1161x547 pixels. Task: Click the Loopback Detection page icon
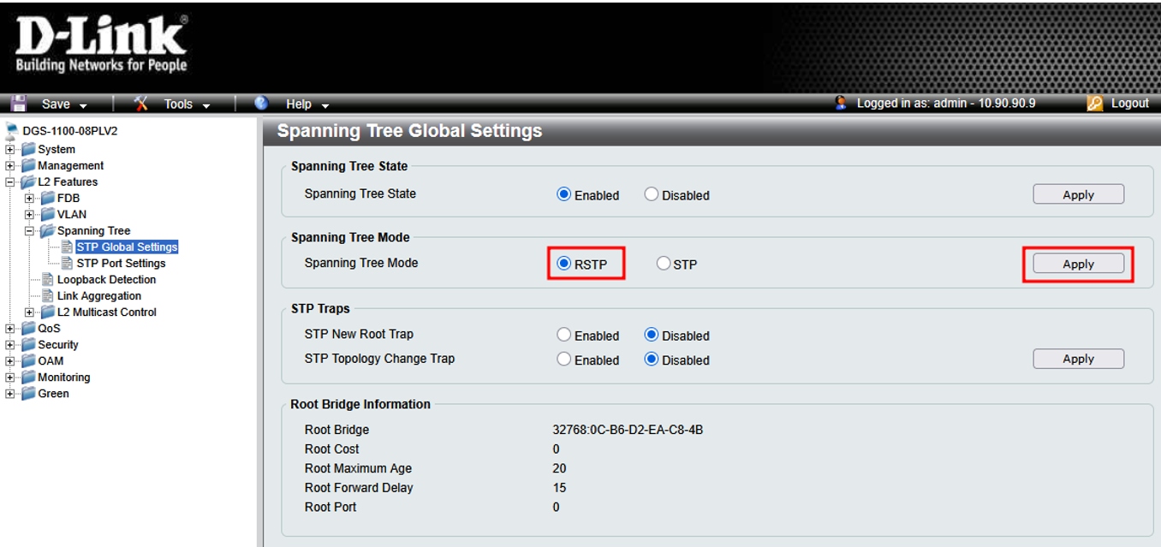pos(48,280)
